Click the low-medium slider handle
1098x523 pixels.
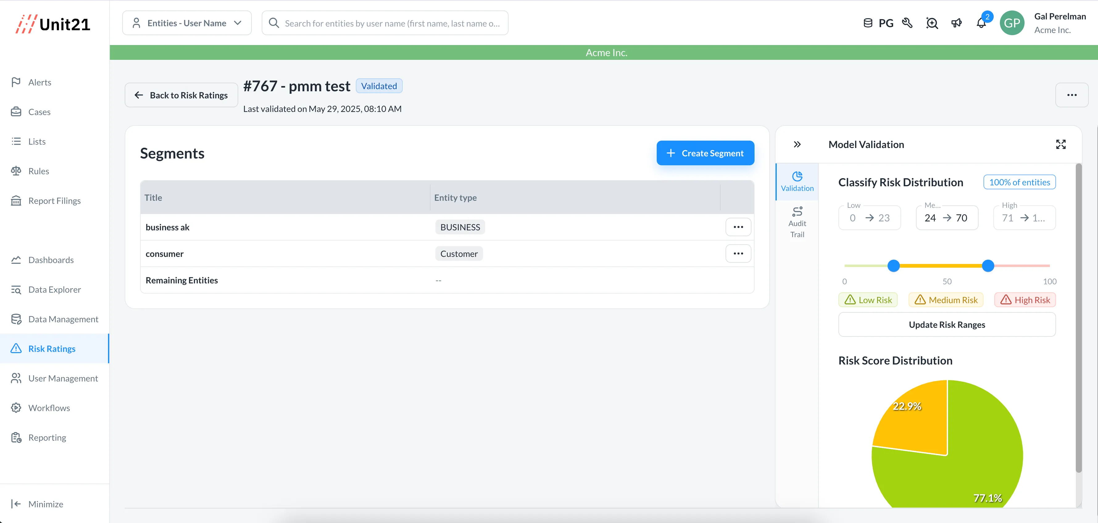point(893,266)
